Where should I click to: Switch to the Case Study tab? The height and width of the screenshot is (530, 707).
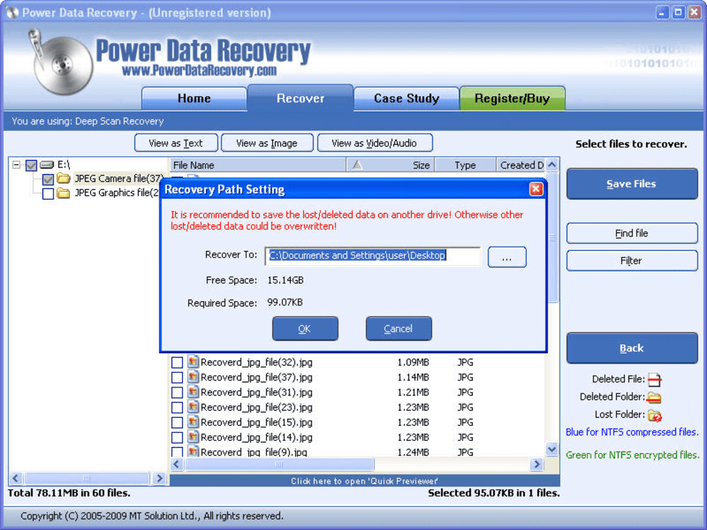click(x=406, y=98)
